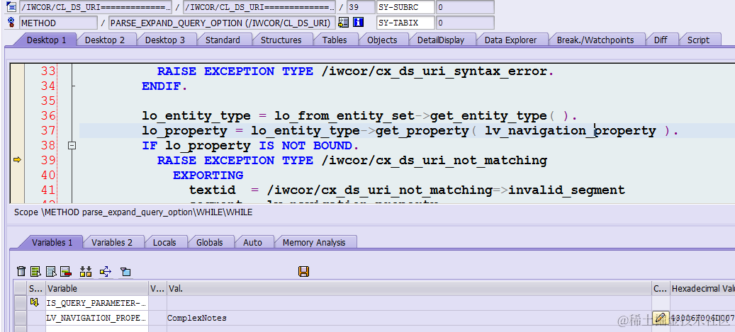Click the S... status column header
The width and height of the screenshot is (735, 332).
[x=35, y=288]
